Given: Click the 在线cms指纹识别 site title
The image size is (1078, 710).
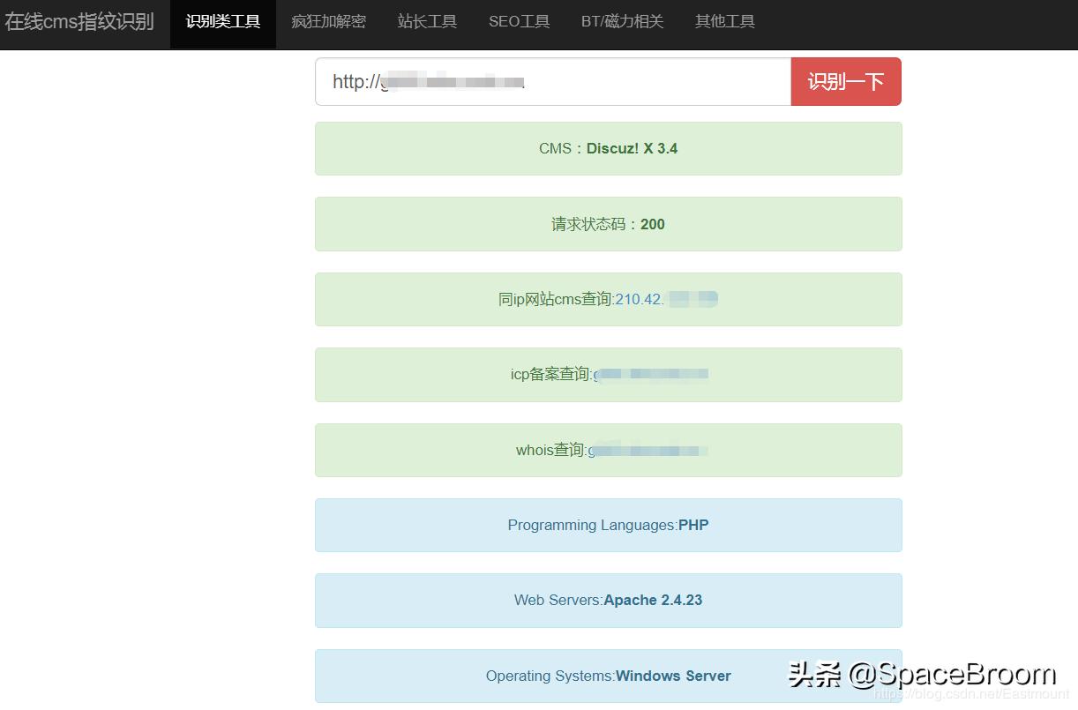Looking at the screenshot, I should 80,21.
